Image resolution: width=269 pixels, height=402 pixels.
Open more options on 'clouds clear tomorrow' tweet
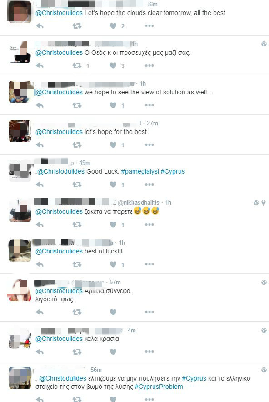pyautogui.click(x=149, y=26)
